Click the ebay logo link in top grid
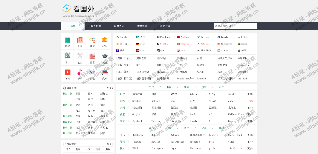Image resolution: width=318 pixels, height=154 pixels. 141,44
